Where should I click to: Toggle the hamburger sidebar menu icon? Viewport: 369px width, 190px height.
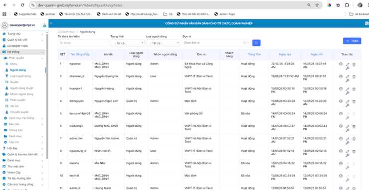(x=51, y=23)
